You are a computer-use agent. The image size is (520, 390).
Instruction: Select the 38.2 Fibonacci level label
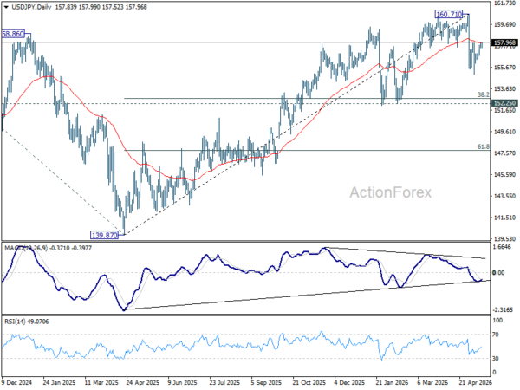click(x=484, y=94)
